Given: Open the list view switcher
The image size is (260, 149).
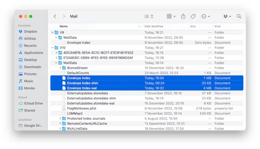Looking at the screenshot, I should tap(149, 16).
